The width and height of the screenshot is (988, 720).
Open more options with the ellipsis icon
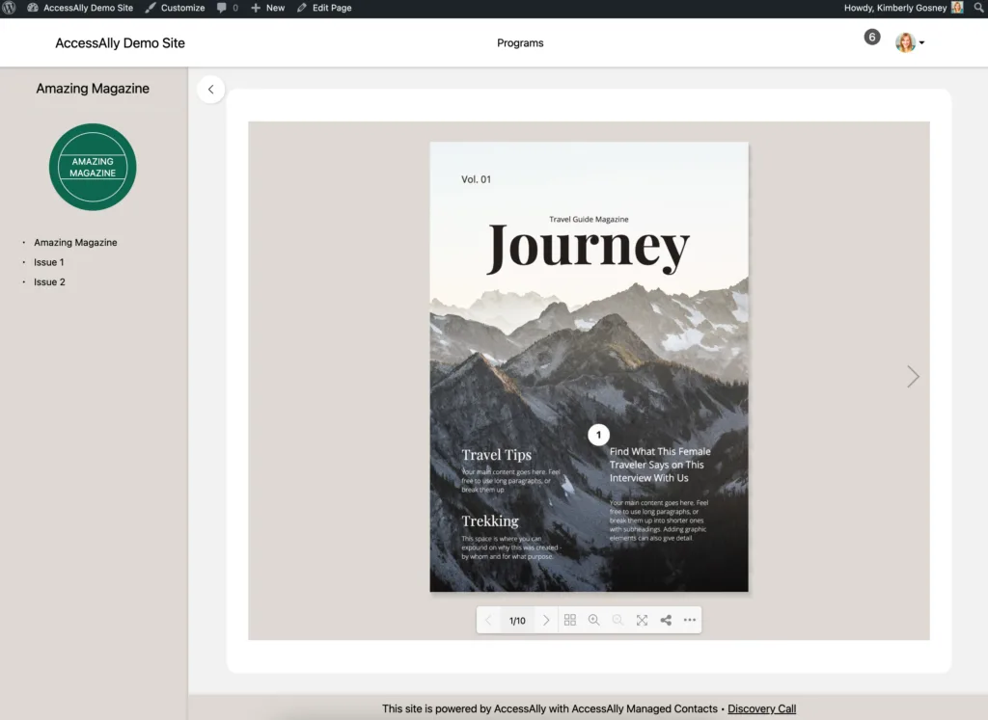coord(689,620)
